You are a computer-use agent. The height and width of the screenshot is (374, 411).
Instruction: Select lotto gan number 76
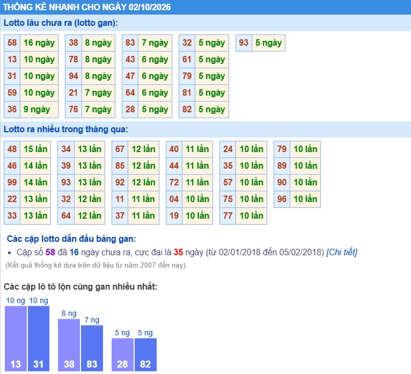[74, 110]
